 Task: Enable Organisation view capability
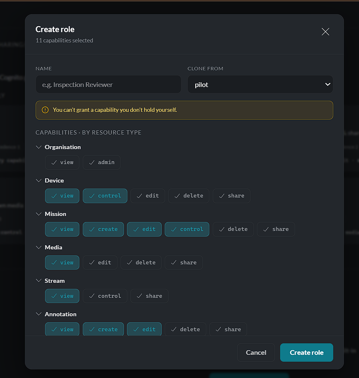62,162
